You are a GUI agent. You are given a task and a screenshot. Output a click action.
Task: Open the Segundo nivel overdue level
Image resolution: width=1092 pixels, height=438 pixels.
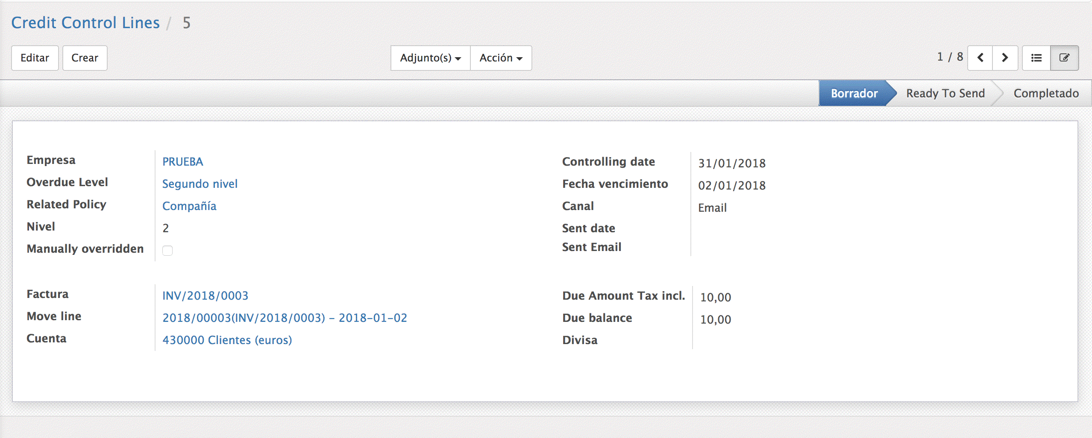pos(200,184)
